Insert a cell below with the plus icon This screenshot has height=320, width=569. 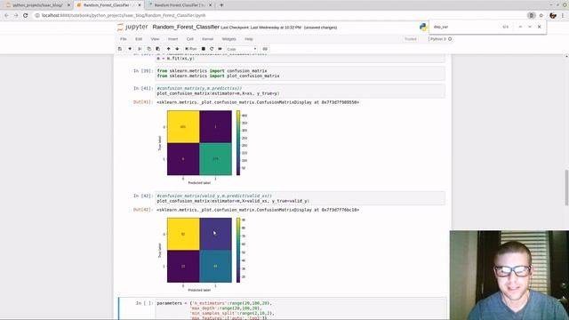pos(130,49)
